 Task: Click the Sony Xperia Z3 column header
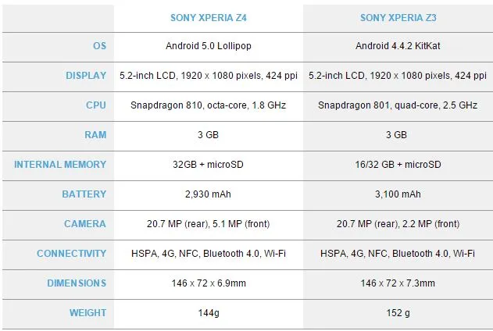click(x=397, y=17)
